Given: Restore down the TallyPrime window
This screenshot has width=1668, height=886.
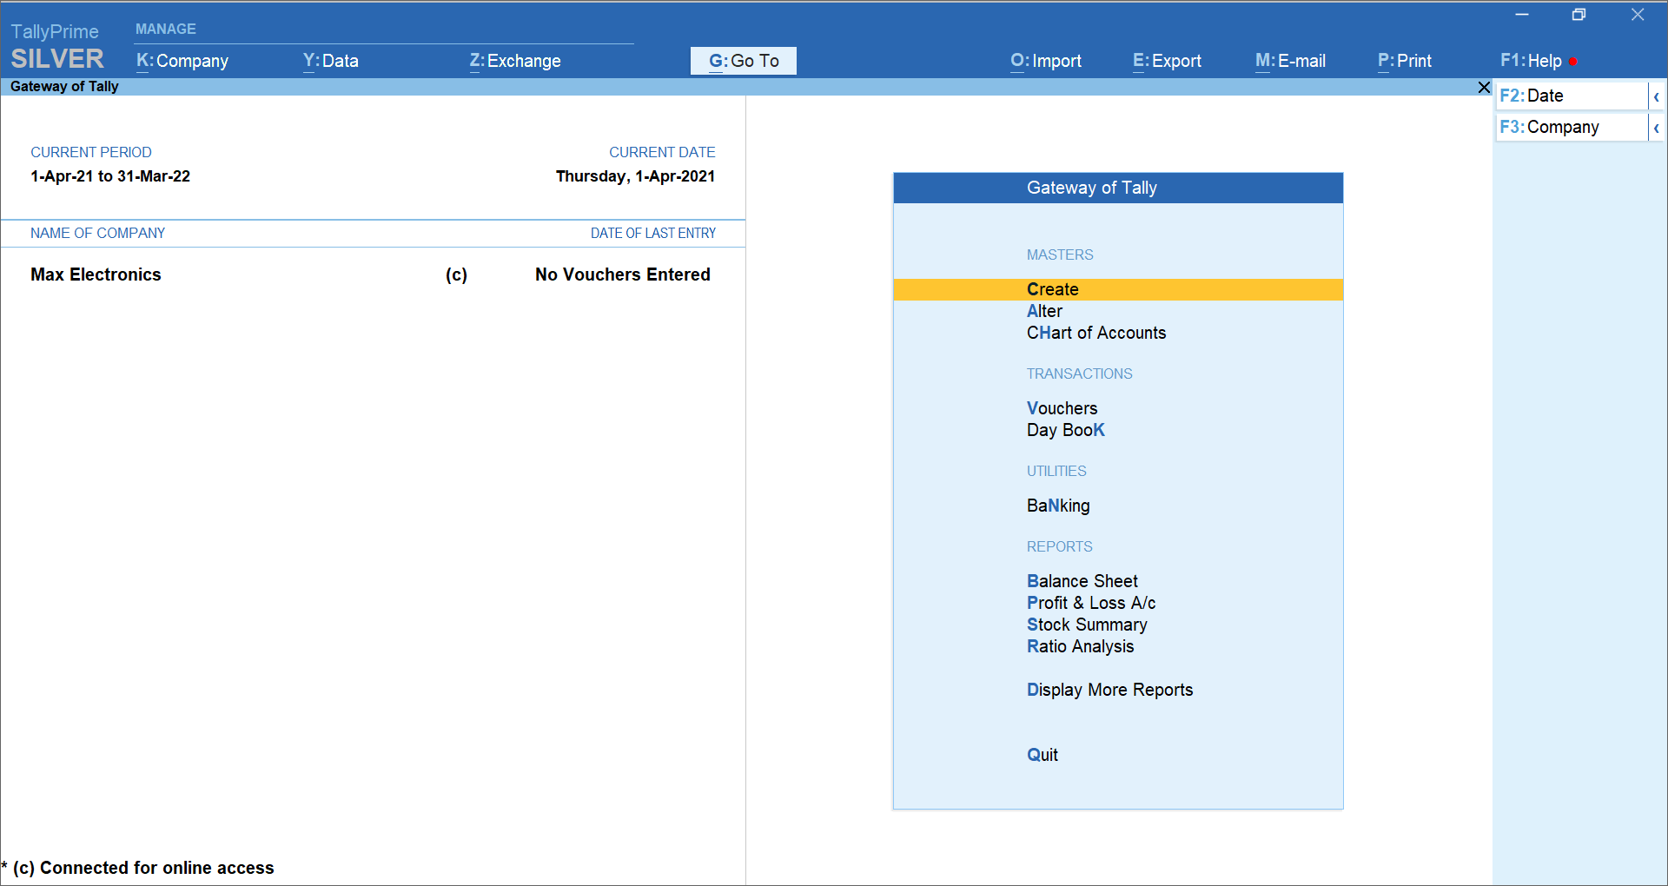Looking at the screenshot, I should point(1579,15).
